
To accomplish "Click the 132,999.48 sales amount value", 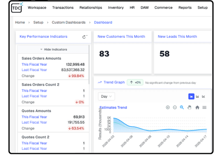I will tap(75, 65).
